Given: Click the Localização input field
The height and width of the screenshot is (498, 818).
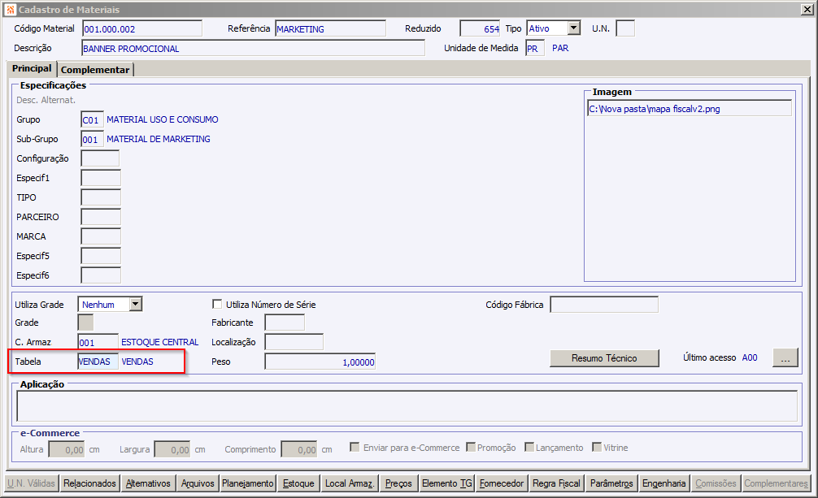Looking at the screenshot, I should pyautogui.click(x=294, y=342).
